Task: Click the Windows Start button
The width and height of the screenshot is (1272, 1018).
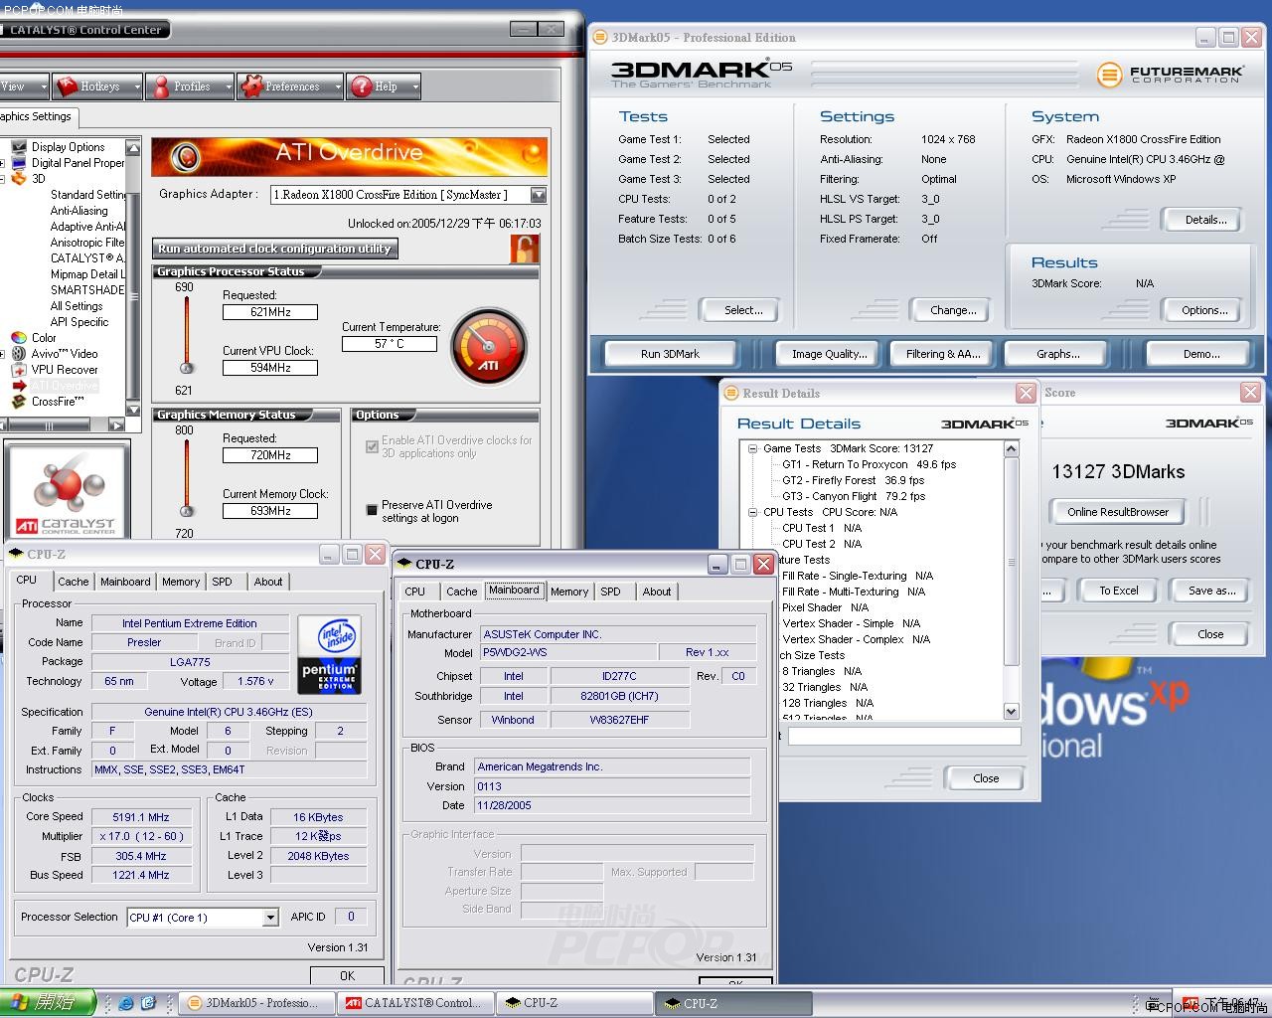Action: coord(47,1002)
